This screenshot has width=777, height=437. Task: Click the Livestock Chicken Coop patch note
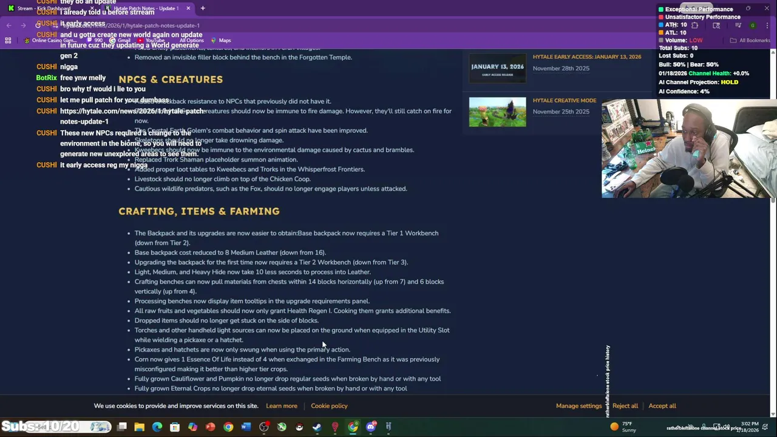tap(222, 179)
